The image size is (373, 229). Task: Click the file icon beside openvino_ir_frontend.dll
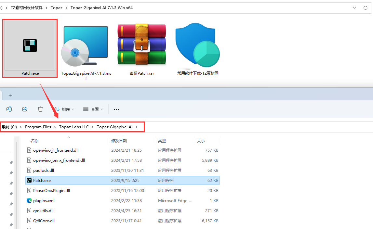tap(29, 150)
